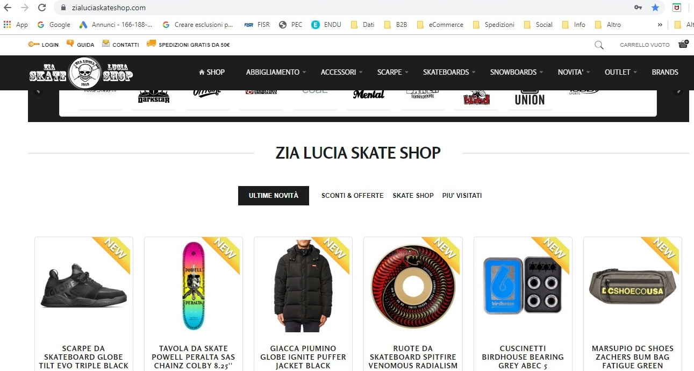Go to the Brands page

point(665,72)
